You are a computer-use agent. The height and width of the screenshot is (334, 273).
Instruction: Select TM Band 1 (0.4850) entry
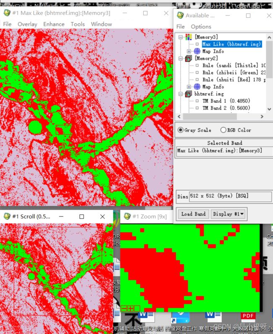point(226,101)
